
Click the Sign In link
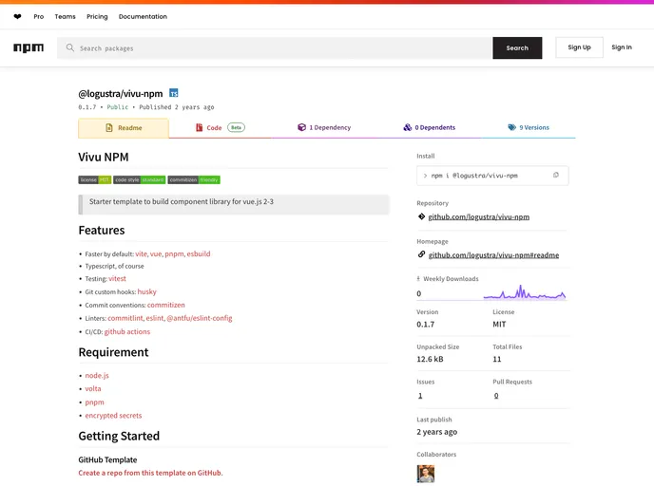(x=622, y=47)
